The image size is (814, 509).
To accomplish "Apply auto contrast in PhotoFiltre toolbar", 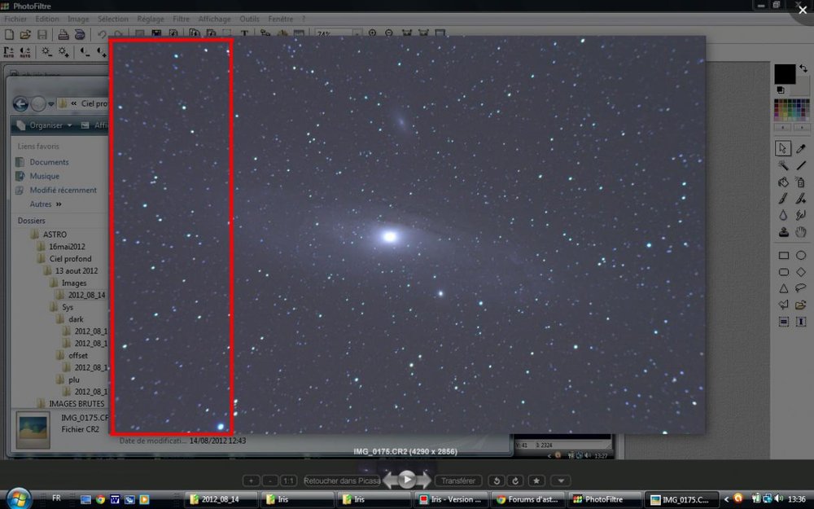I will coord(25,52).
